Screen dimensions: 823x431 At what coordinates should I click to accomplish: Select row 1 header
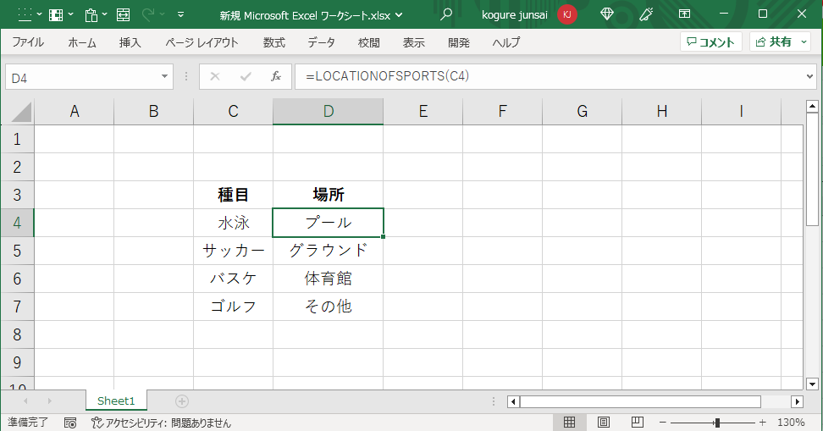pyautogui.click(x=17, y=139)
